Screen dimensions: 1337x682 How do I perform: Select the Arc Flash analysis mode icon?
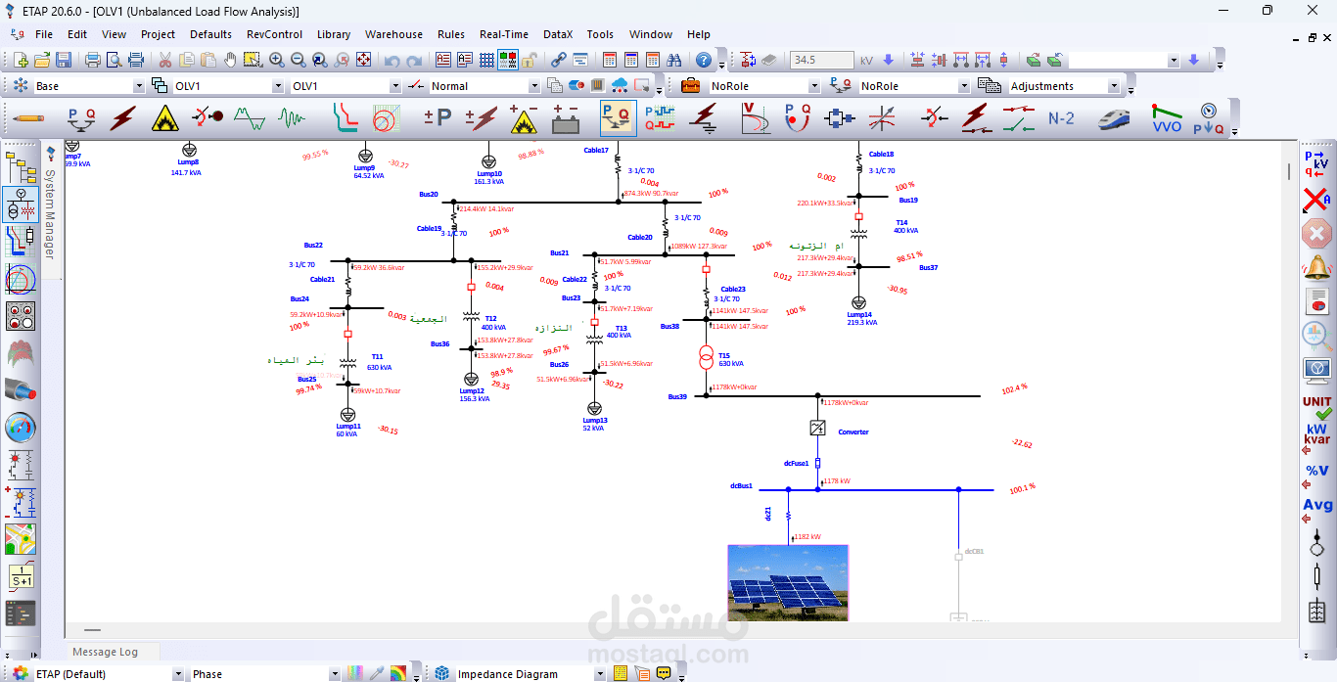165,118
